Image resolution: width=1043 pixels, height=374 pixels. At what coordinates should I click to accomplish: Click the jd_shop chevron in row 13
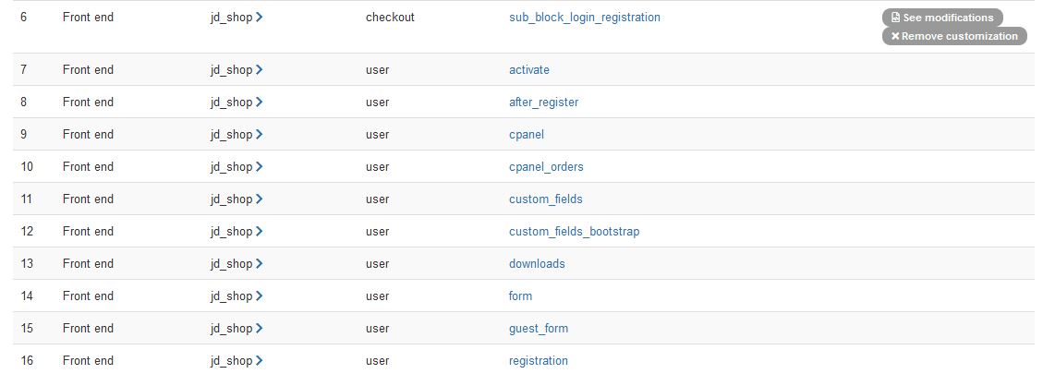tap(260, 263)
